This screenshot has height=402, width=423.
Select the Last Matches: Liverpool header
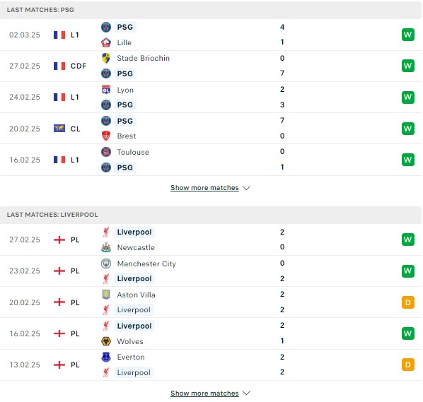(x=211, y=215)
